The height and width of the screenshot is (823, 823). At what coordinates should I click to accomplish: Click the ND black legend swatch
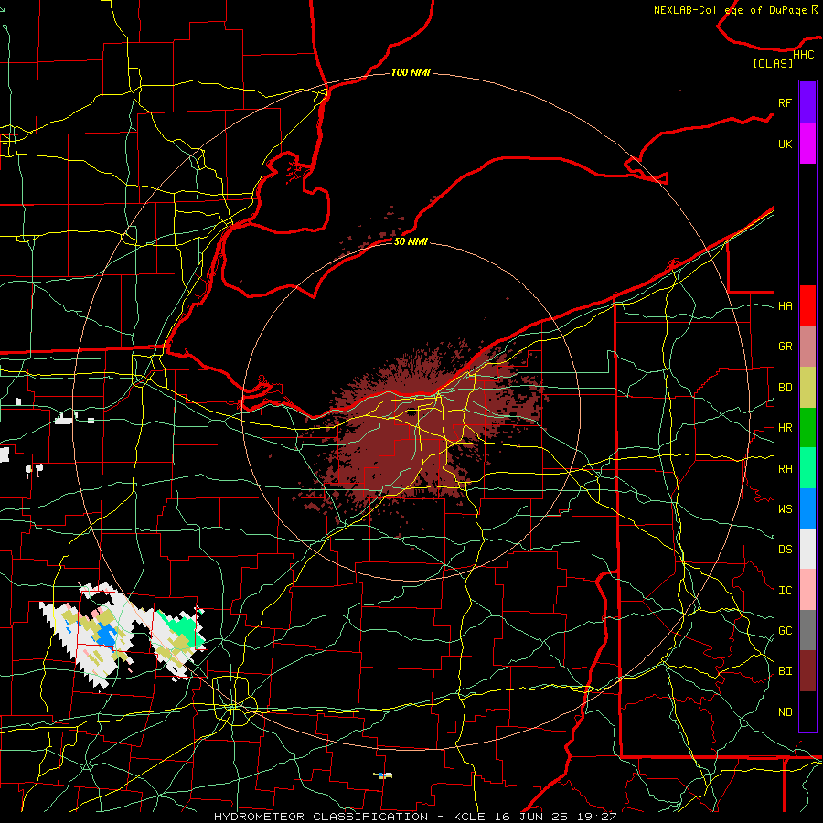coord(807,711)
